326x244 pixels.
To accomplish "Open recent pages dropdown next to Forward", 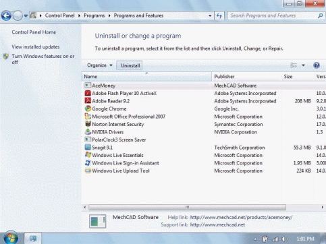I will pos(26,16).
